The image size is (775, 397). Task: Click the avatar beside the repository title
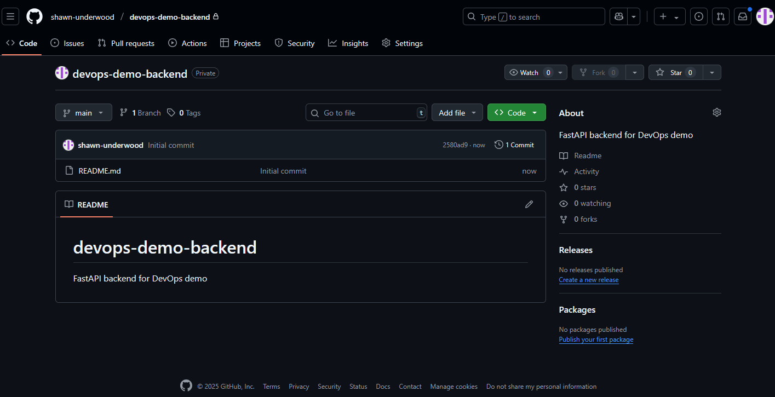[x=62, y=73]
